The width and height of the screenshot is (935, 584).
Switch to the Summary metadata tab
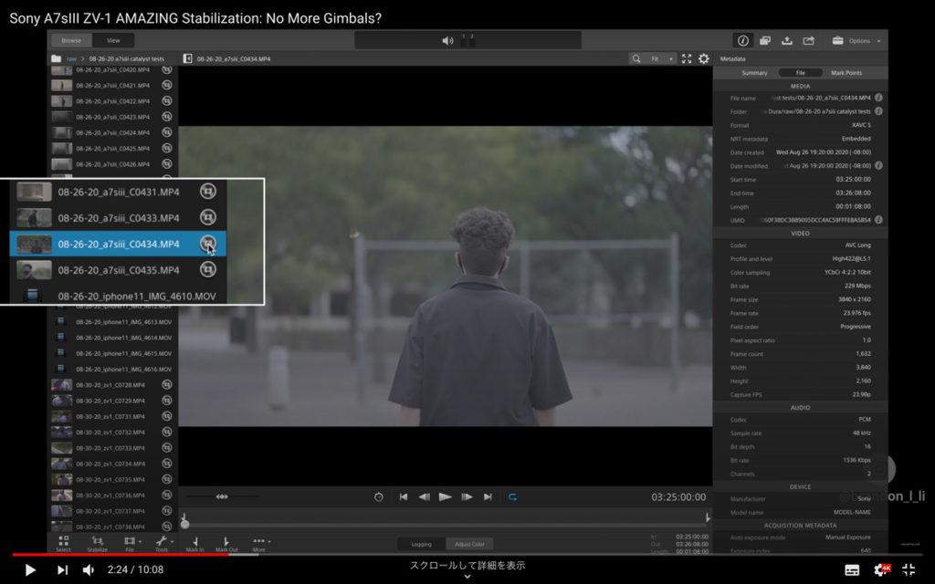(754, 73)
